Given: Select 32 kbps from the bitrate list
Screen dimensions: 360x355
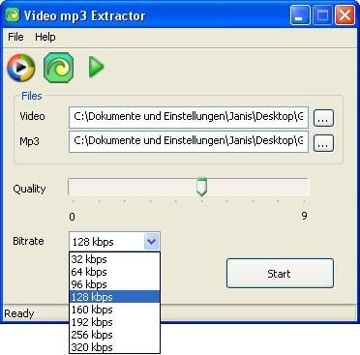Looking at the screenshot, I should click(x=114, y=259).
